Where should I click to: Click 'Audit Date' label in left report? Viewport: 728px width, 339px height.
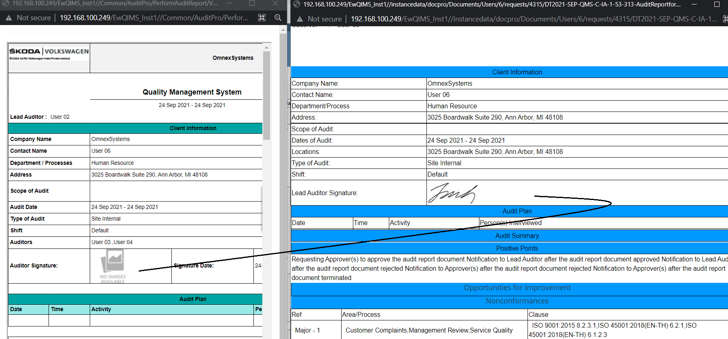[24, 207]
